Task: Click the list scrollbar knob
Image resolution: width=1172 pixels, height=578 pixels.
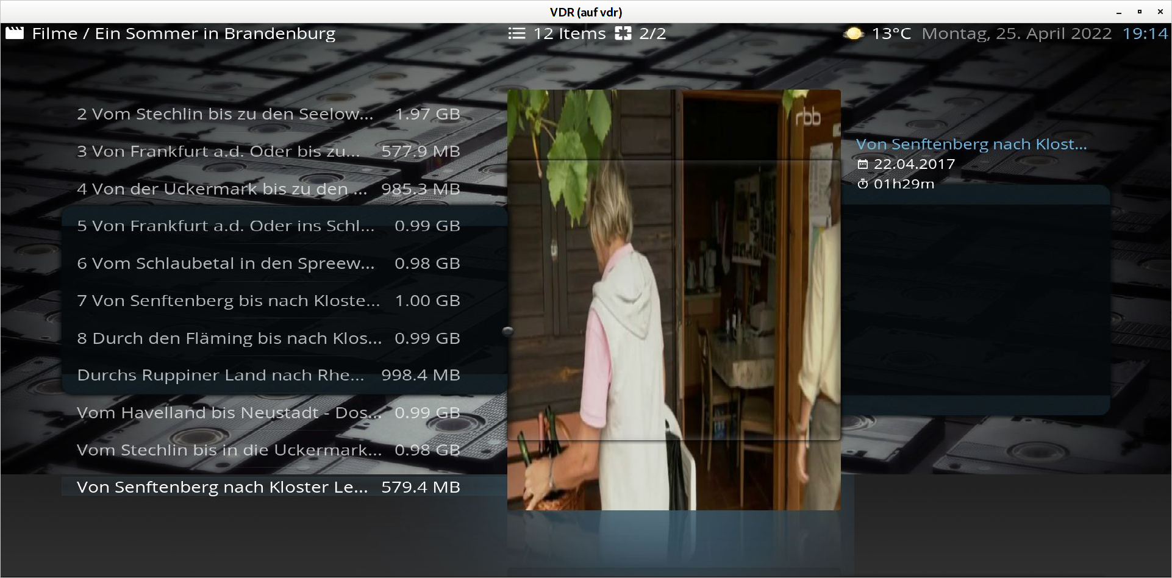Action: click(507, 332)
